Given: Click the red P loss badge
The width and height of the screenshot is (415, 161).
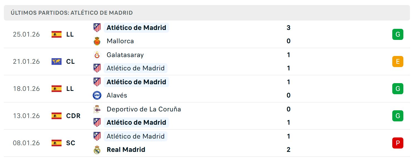Looking at the screenshot, I should 398,143.
